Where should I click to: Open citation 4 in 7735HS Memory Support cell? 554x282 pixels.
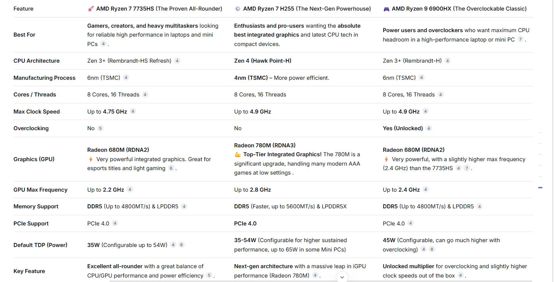point(184,206)
